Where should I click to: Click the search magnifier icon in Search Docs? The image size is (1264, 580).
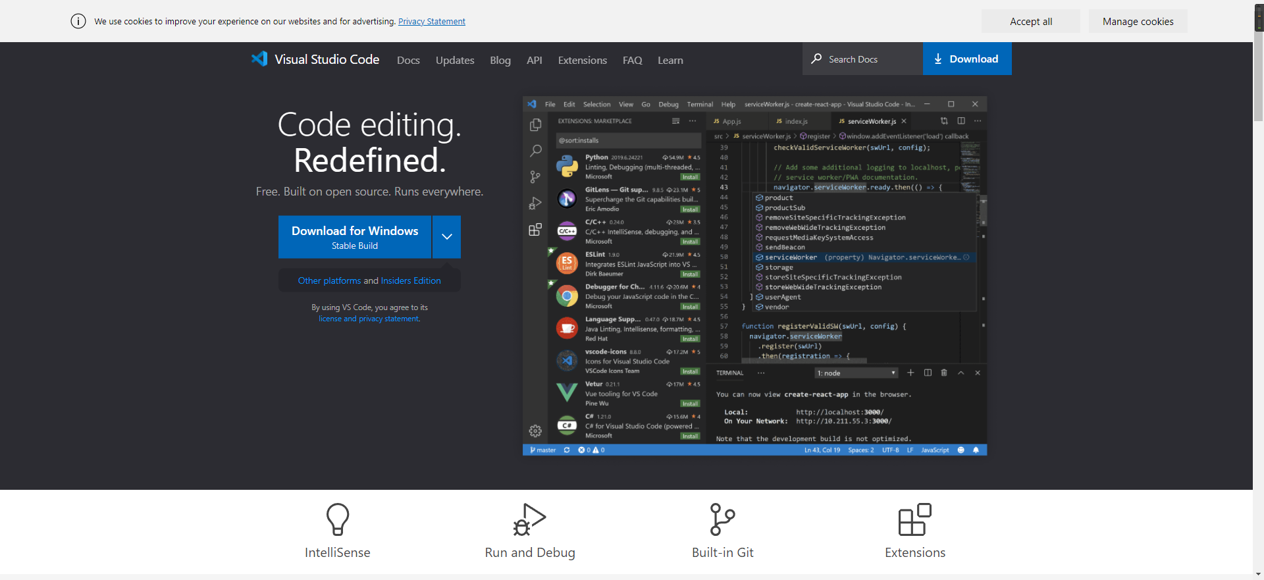[816, 59]
